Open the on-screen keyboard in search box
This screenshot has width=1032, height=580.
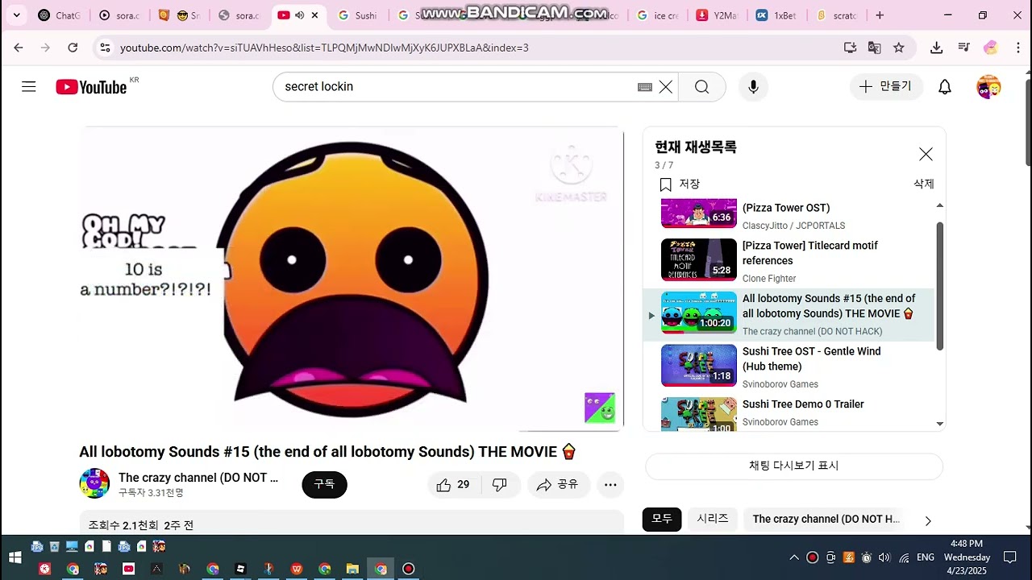(645, 87)
